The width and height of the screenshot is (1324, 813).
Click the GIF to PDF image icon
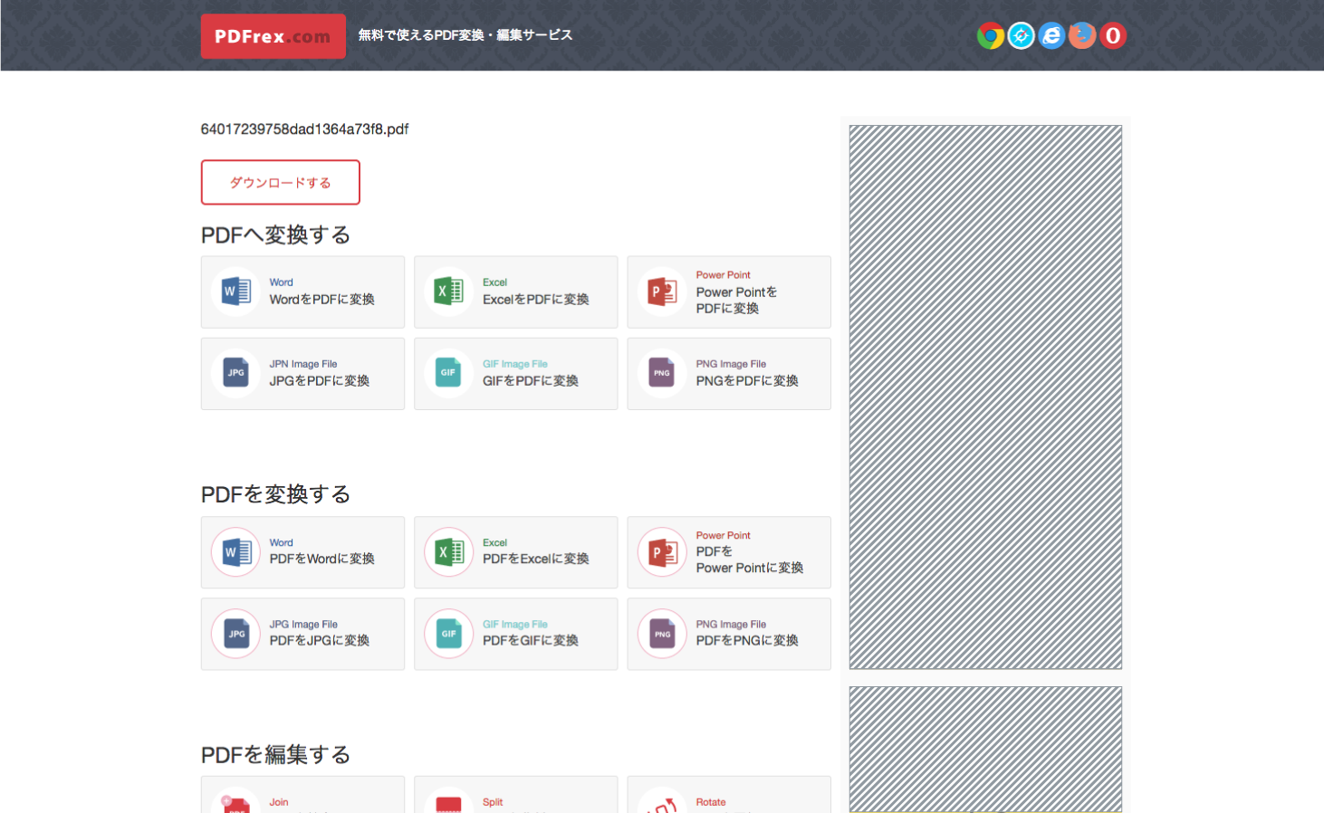[448, 374]
